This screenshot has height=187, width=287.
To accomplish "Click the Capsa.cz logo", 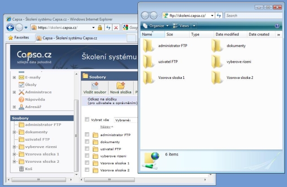I will 34,57.
